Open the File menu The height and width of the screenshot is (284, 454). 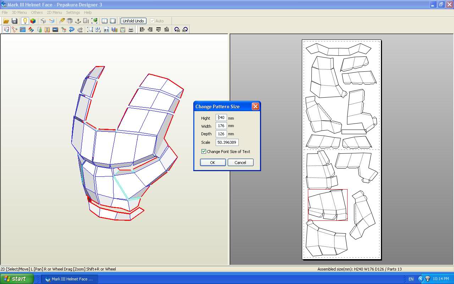(5, 12)
